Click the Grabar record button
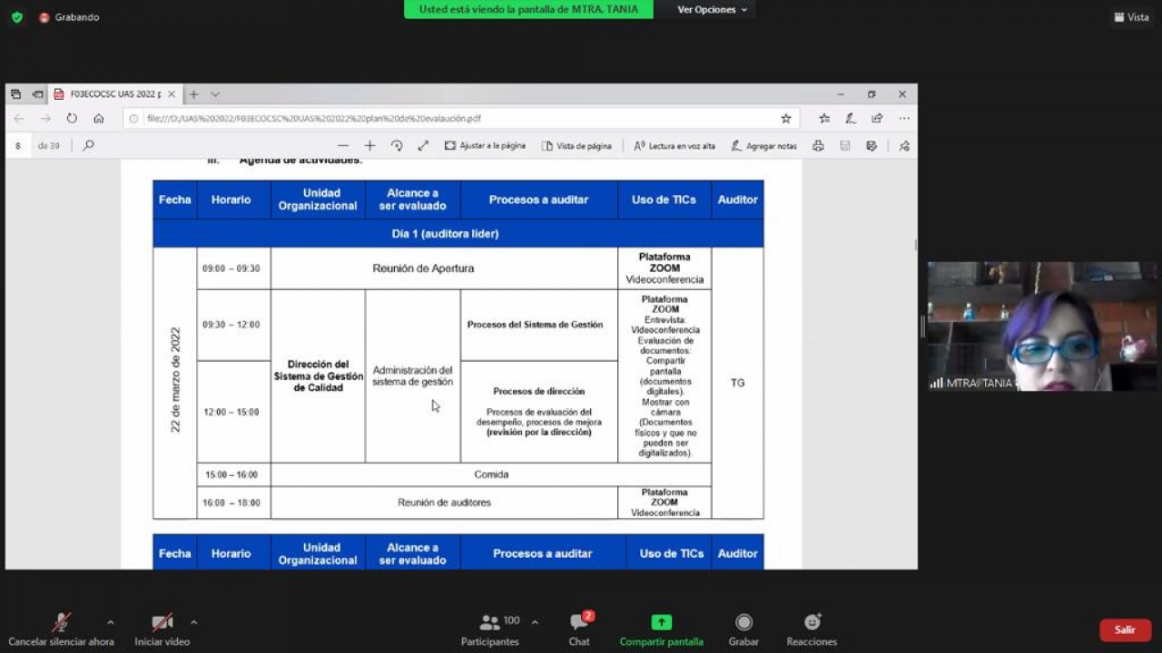 [x=743, y=630]
